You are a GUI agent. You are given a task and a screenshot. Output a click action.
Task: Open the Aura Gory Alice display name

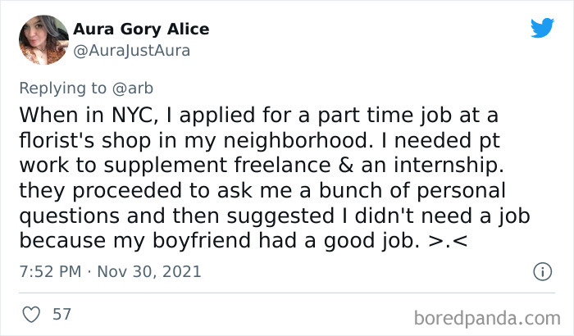141,29
